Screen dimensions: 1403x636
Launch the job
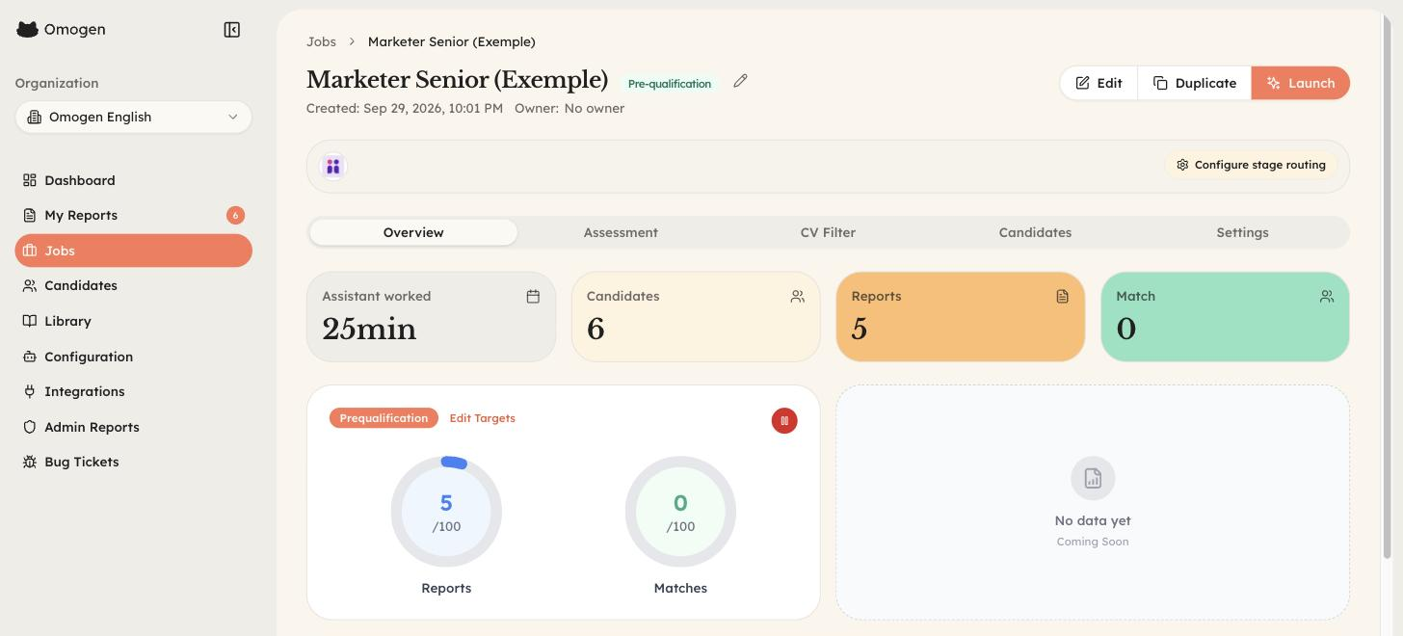point(1301,83)
